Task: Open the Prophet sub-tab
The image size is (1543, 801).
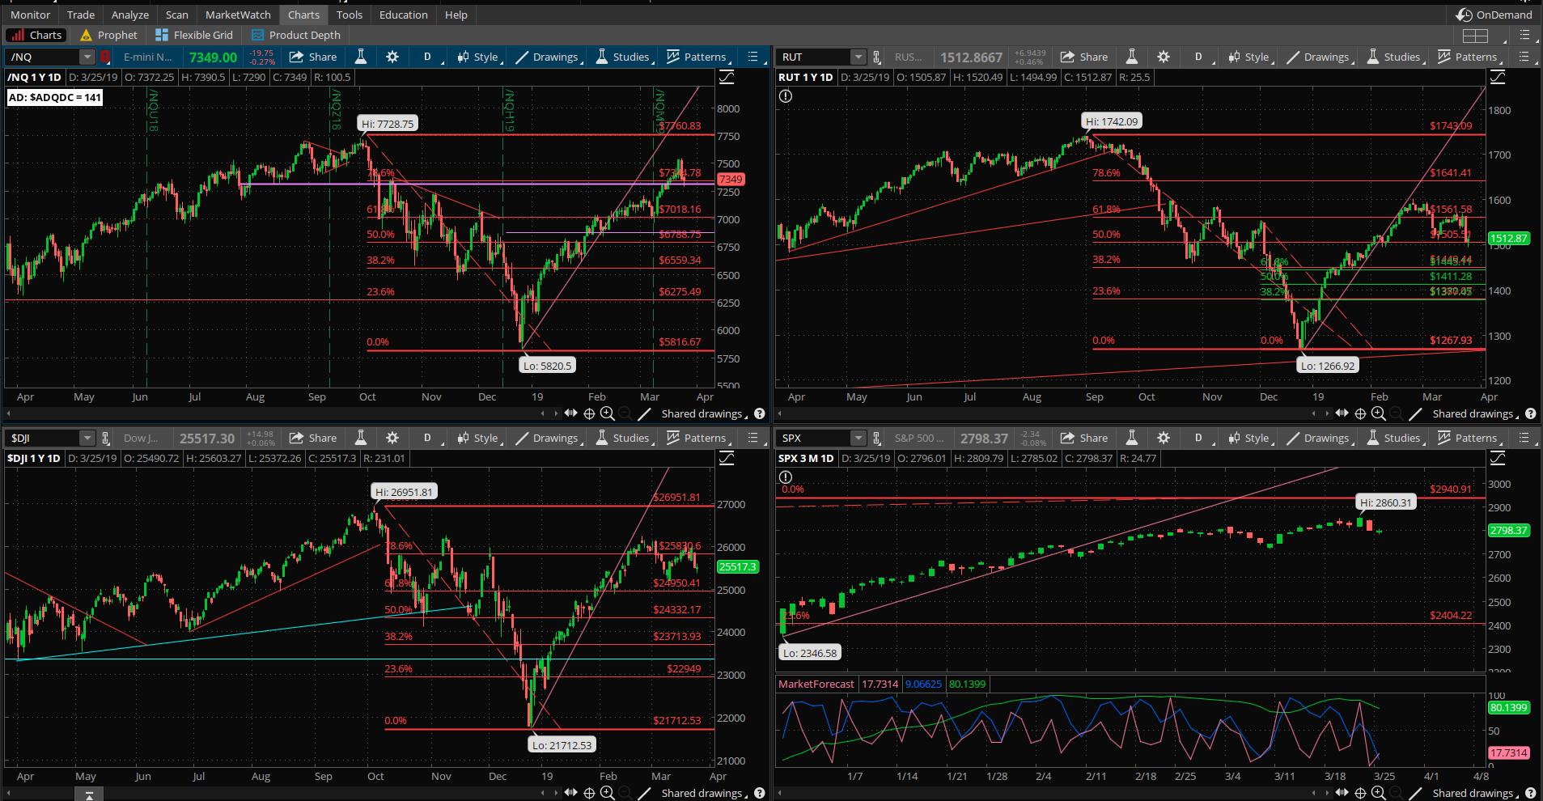Action: pos(108,35)
